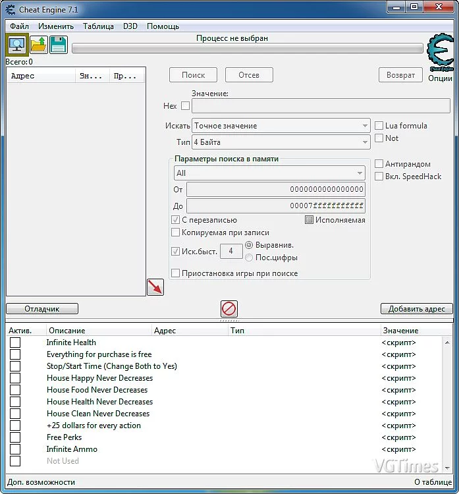Click the scan progress bar
Image resolution: width=459 pixels, height=494 pixels.
tap(248, 48)
